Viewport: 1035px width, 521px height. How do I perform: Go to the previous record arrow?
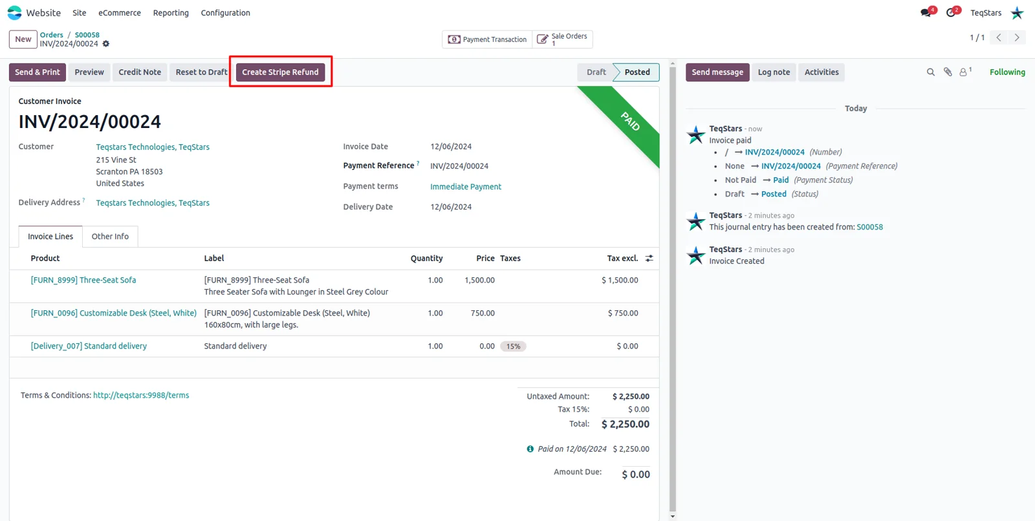pos(999,37)
